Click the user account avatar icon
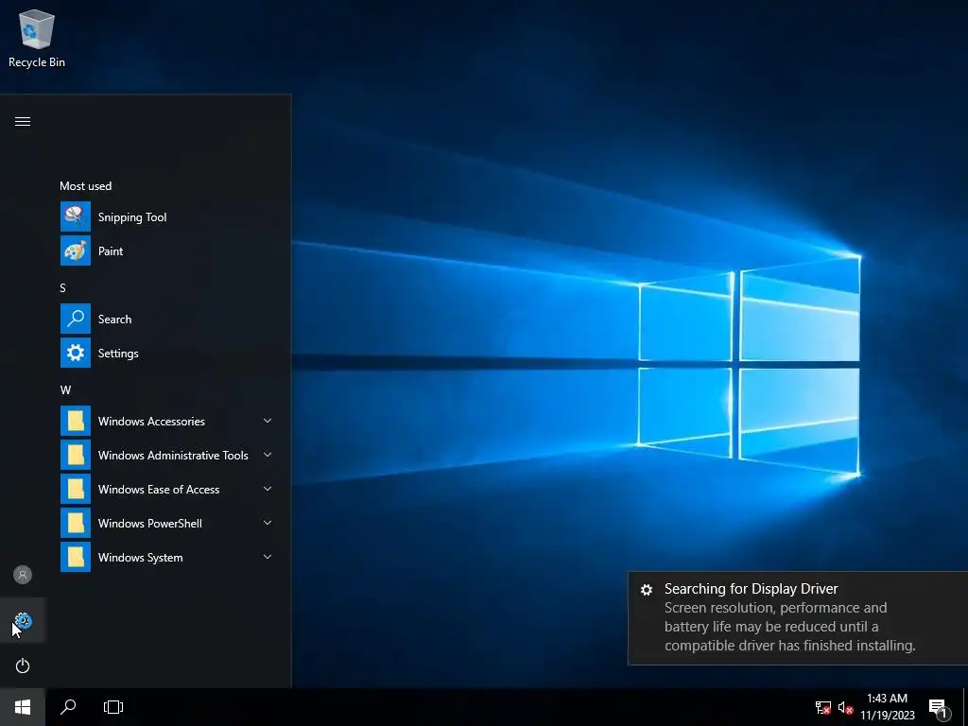The image size is (968, 726). pos(23,575)
